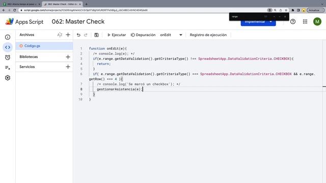Add a library with plus icon
The height and width of the screenshot is (183, 326).
[68, 57]
